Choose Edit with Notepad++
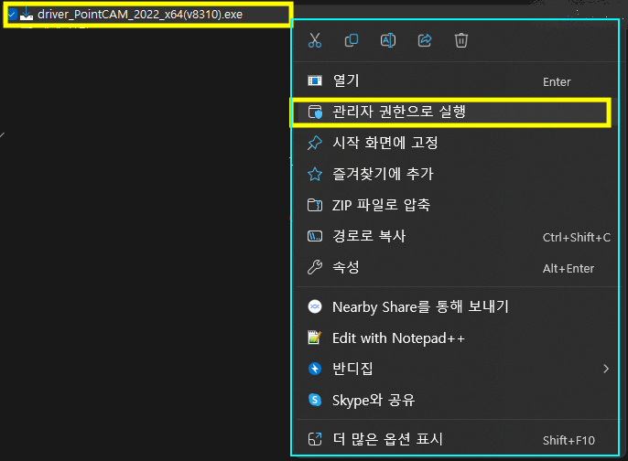Image resolution: width=628 pixels, height=461 pixels. coord(456,338)
